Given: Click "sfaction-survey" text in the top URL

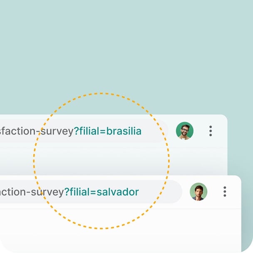Looking at the screenshot, I should click(37, 131).
